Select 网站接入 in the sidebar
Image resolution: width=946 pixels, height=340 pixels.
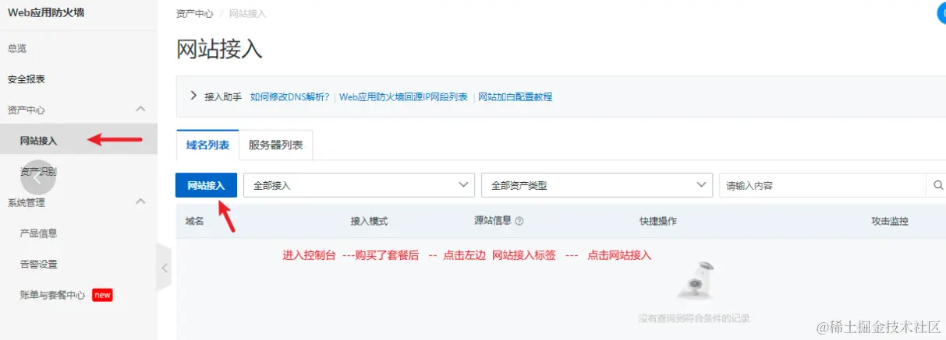[x=78, y=140]
